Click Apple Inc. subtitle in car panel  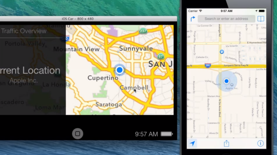pos(23,80)
